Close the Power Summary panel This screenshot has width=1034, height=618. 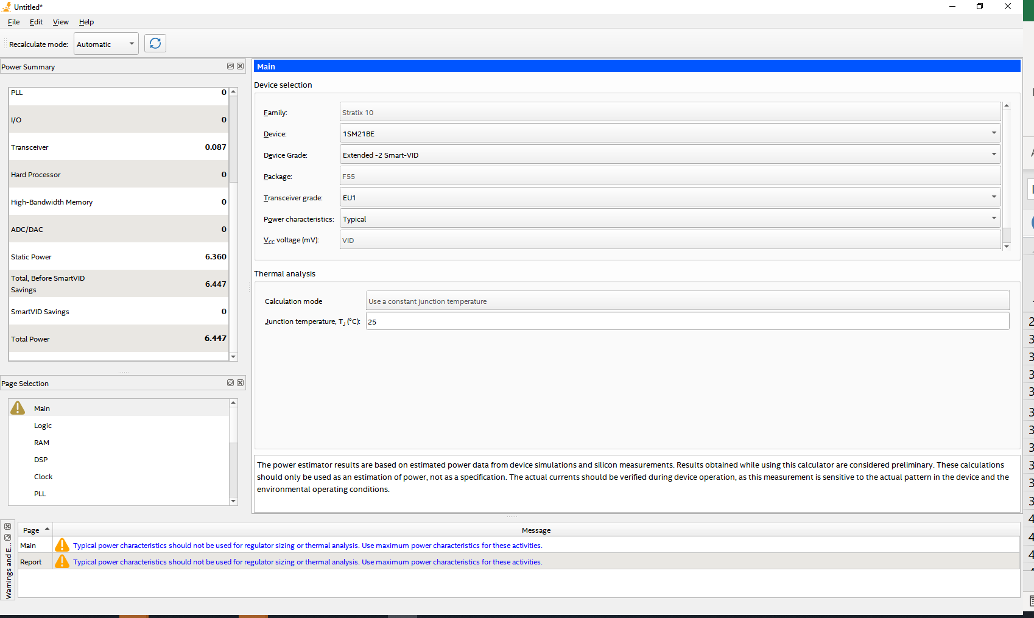coord(241,66)
